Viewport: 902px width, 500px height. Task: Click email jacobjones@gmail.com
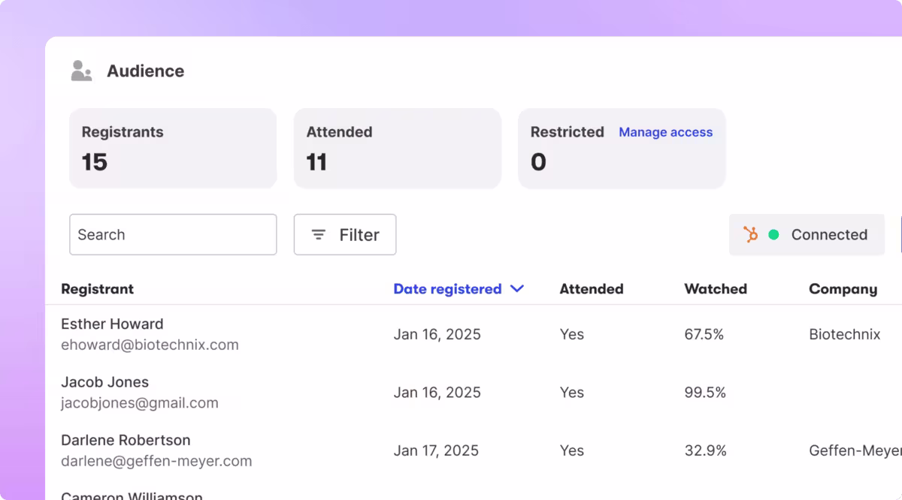[140, 403]
